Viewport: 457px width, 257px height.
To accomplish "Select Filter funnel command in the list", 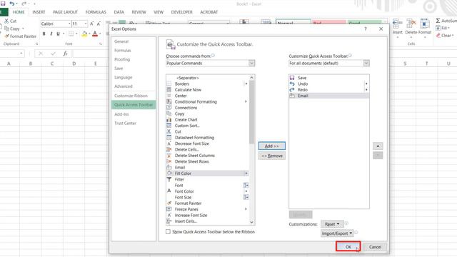I will click(208, 179).
